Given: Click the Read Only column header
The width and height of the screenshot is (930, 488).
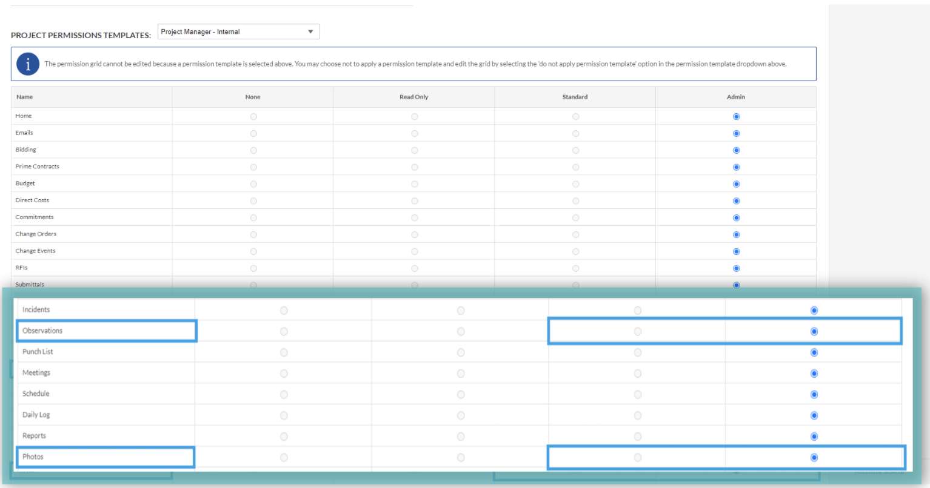Looking at the screenshot, I should (x=414, y=97).
